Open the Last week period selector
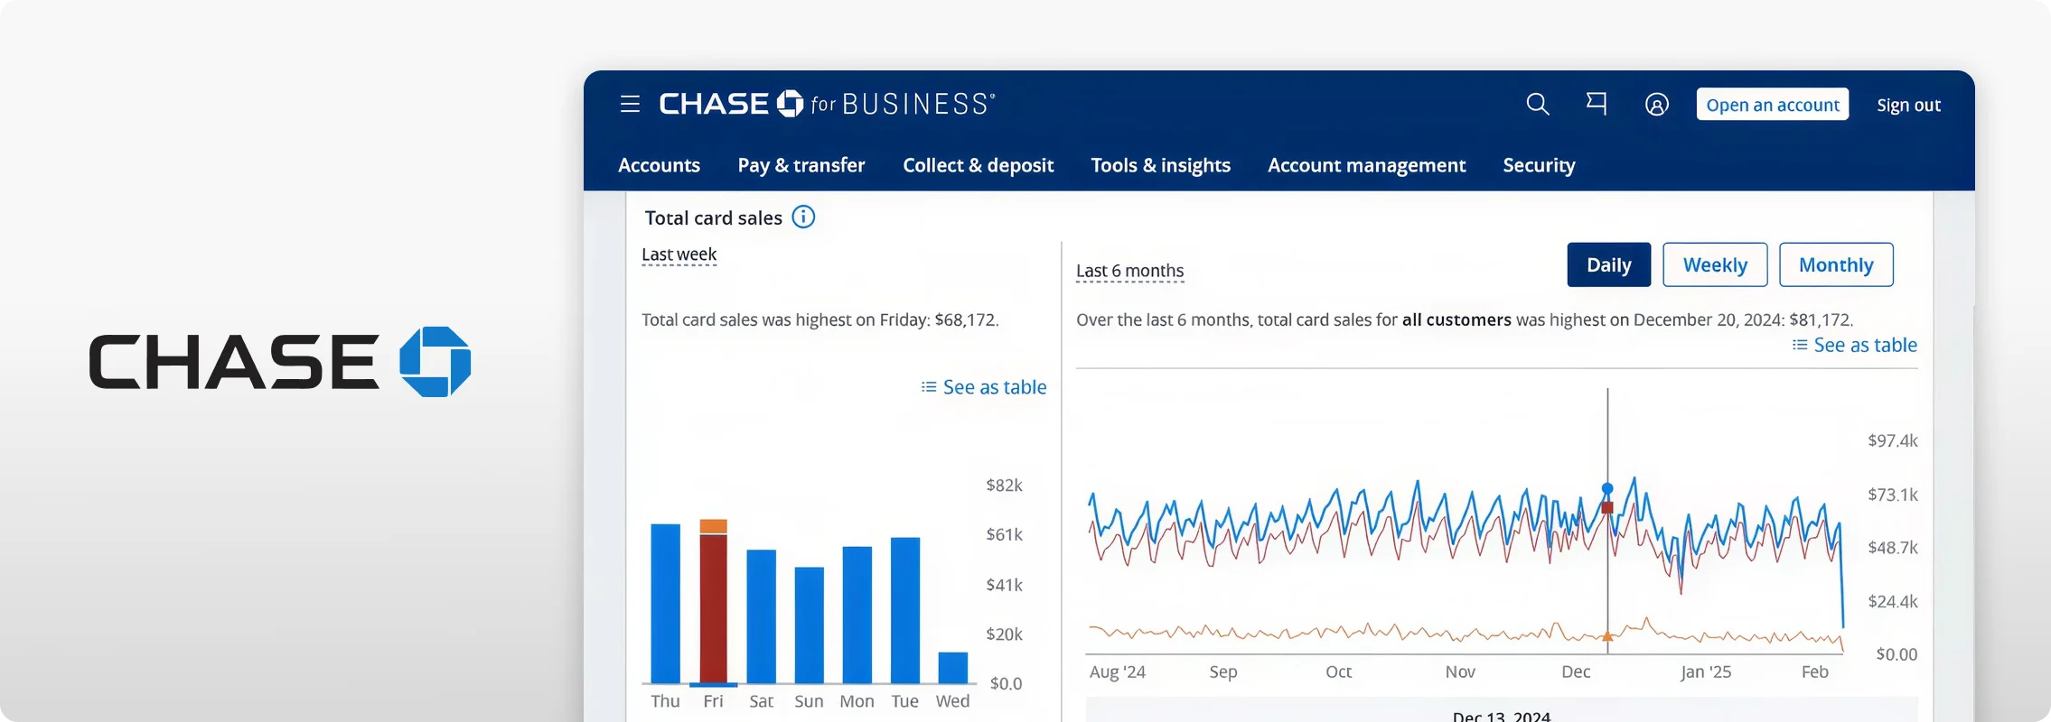The height and width of the screenshot is (722, 2051). pyautogui.click(x=679, y=255)
